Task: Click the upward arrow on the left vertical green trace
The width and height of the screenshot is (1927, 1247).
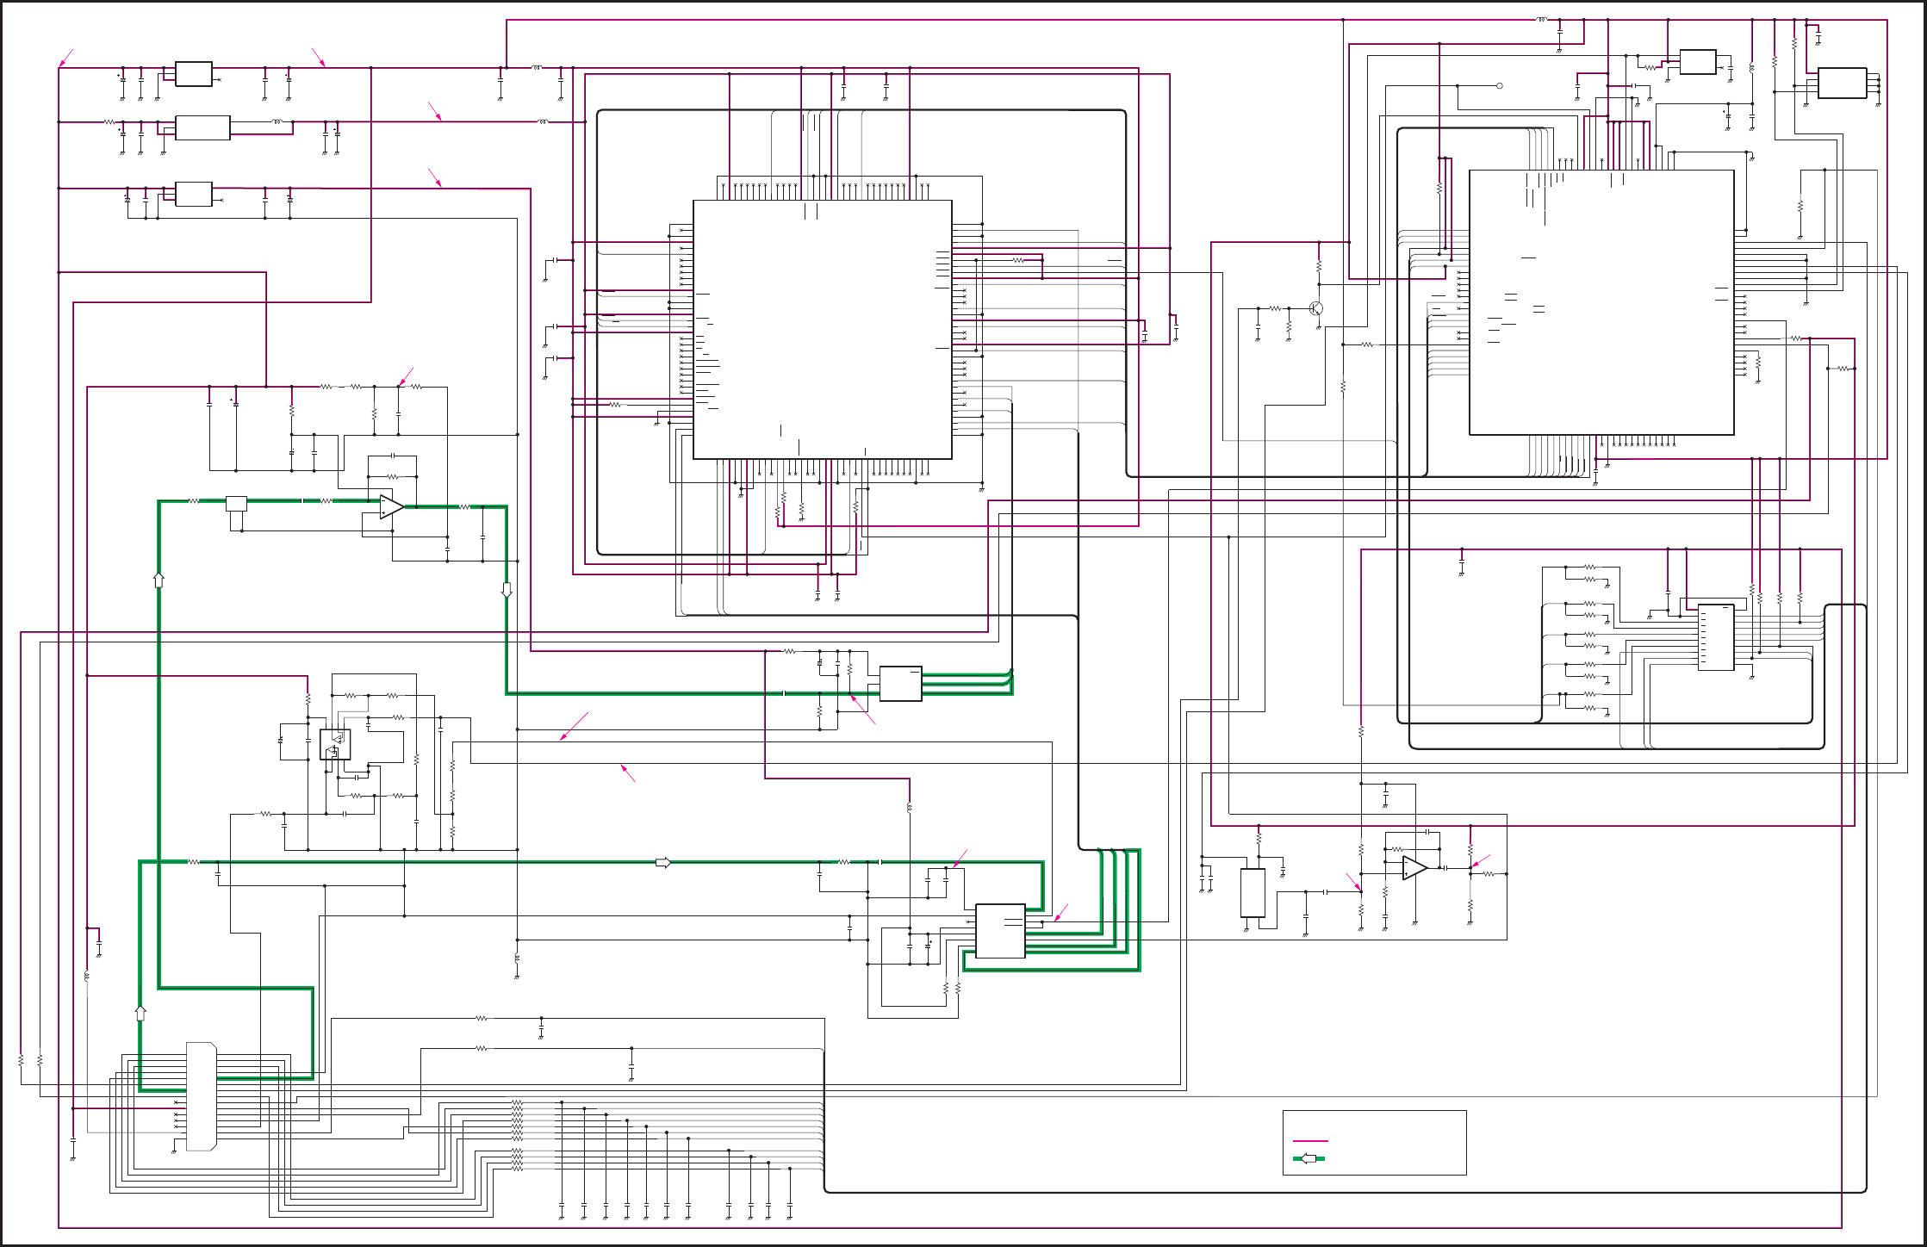Action: (159, 580)
